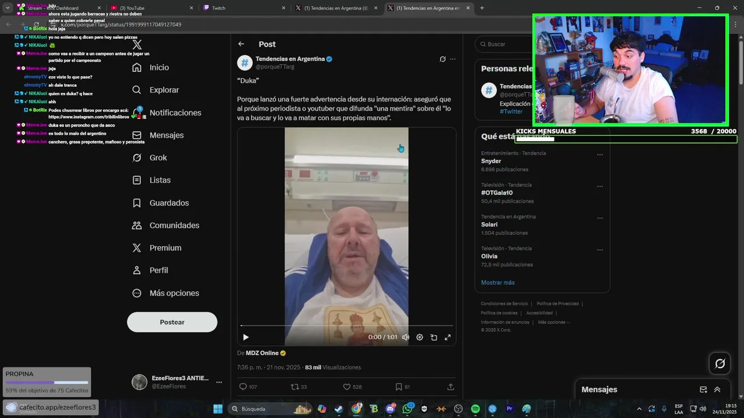The width and height of the screenshot is (744, 418).
Task: Open Política de Privacidad footer link
Action: tap(557, 304)
